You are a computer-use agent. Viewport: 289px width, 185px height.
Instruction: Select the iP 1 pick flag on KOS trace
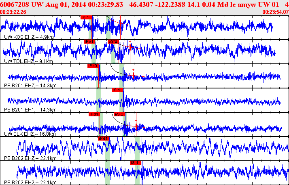pos(86,17)
